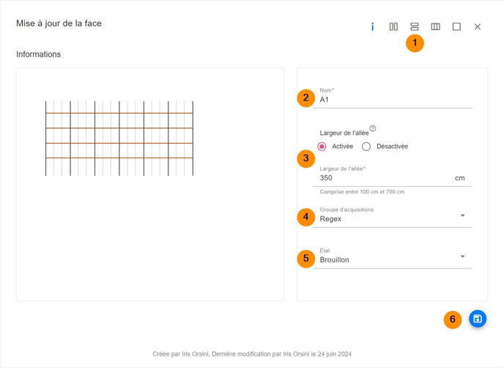Screen dimensions: 504x368
Task: Select the Activée radio button
Action: pos(322,147)
